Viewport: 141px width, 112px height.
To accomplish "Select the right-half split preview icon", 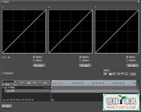I will click(118, 74).
